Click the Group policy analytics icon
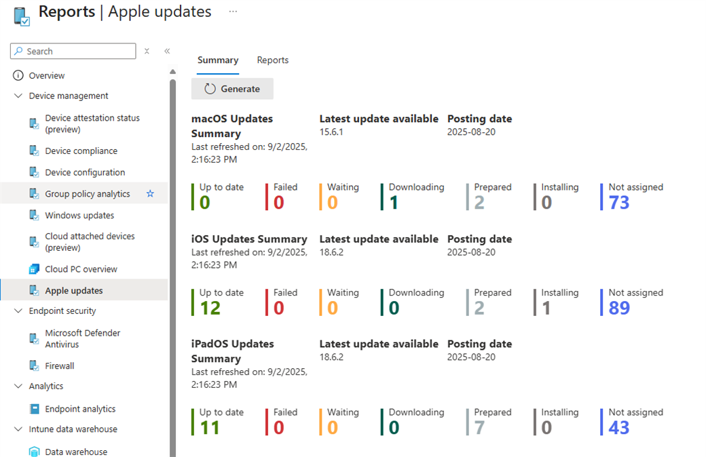This screenshot has height=457, width=706. point(34,194)
